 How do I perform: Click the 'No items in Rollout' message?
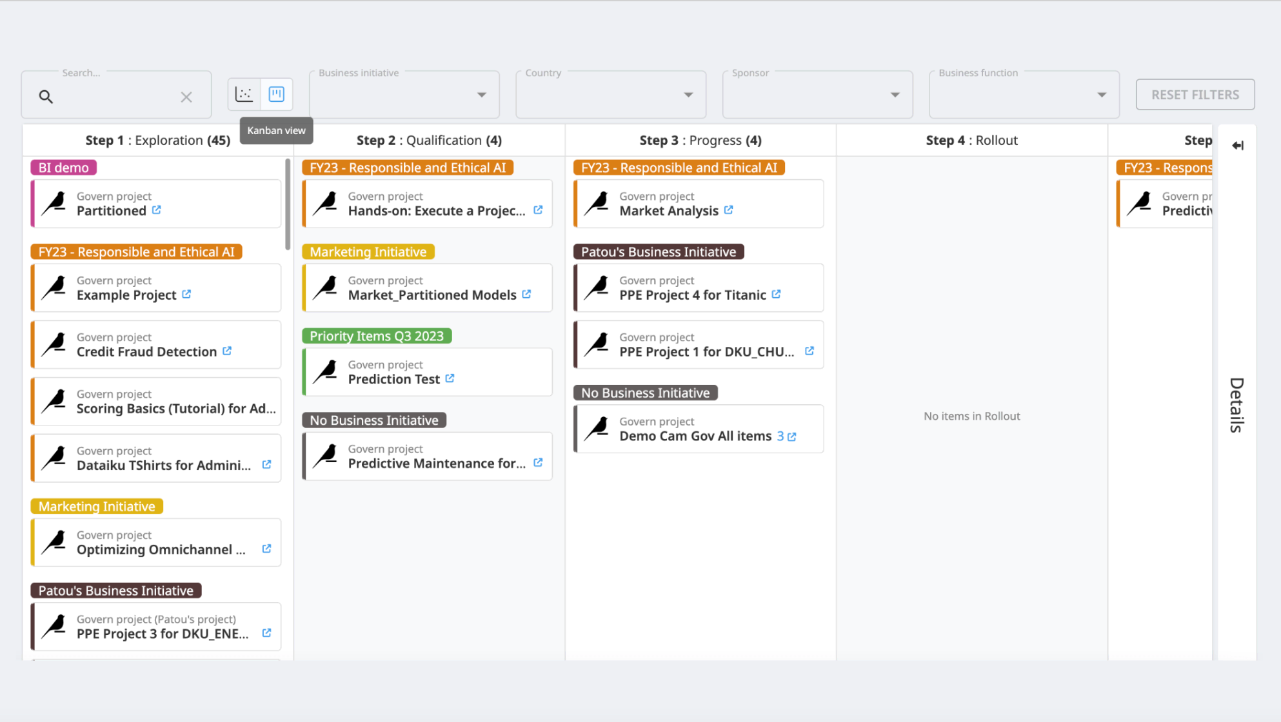(972, 416)
